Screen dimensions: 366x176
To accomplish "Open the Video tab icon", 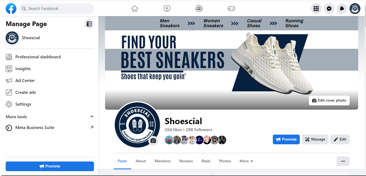I will (167, 9).
